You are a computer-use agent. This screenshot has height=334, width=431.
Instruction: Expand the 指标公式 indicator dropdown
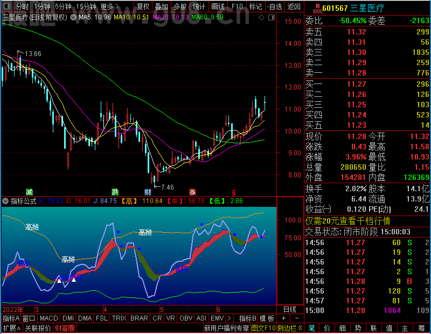(5, 201)
